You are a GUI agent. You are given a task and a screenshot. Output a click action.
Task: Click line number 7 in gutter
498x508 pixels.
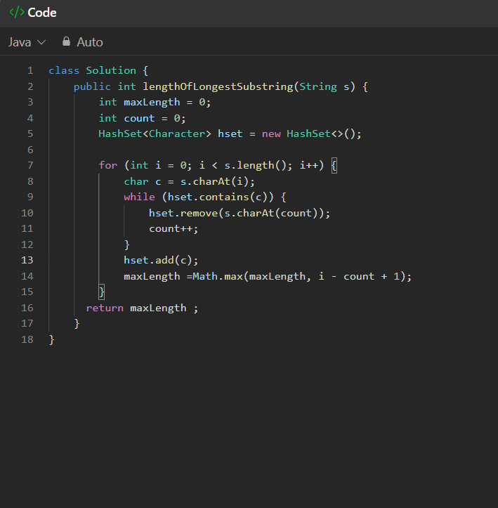pyautogui.click(x=30, y=165)
